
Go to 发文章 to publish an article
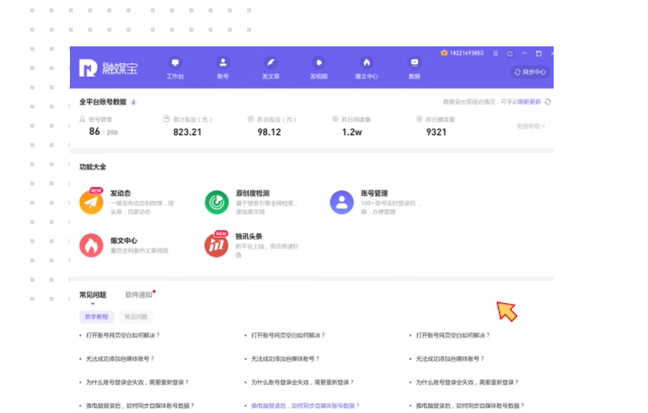click(270, 68)
